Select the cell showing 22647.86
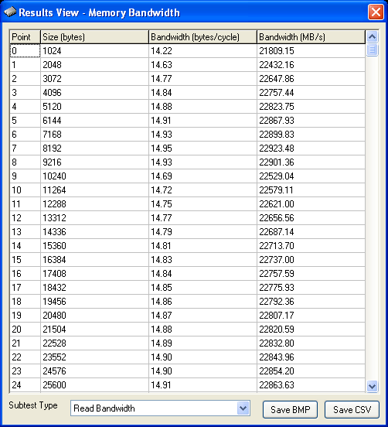Viewport: 388px width, 427px height. pyautogui.click(x=311, y=79)
